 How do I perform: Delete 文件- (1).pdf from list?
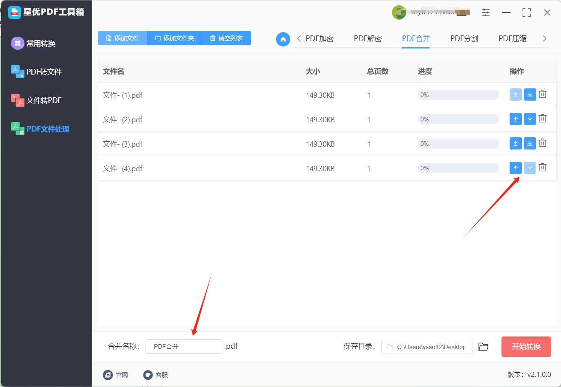(543, 94)
